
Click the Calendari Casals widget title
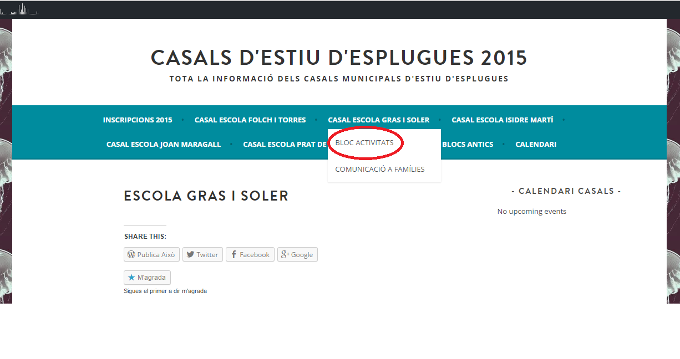click(x=566, y=191)
